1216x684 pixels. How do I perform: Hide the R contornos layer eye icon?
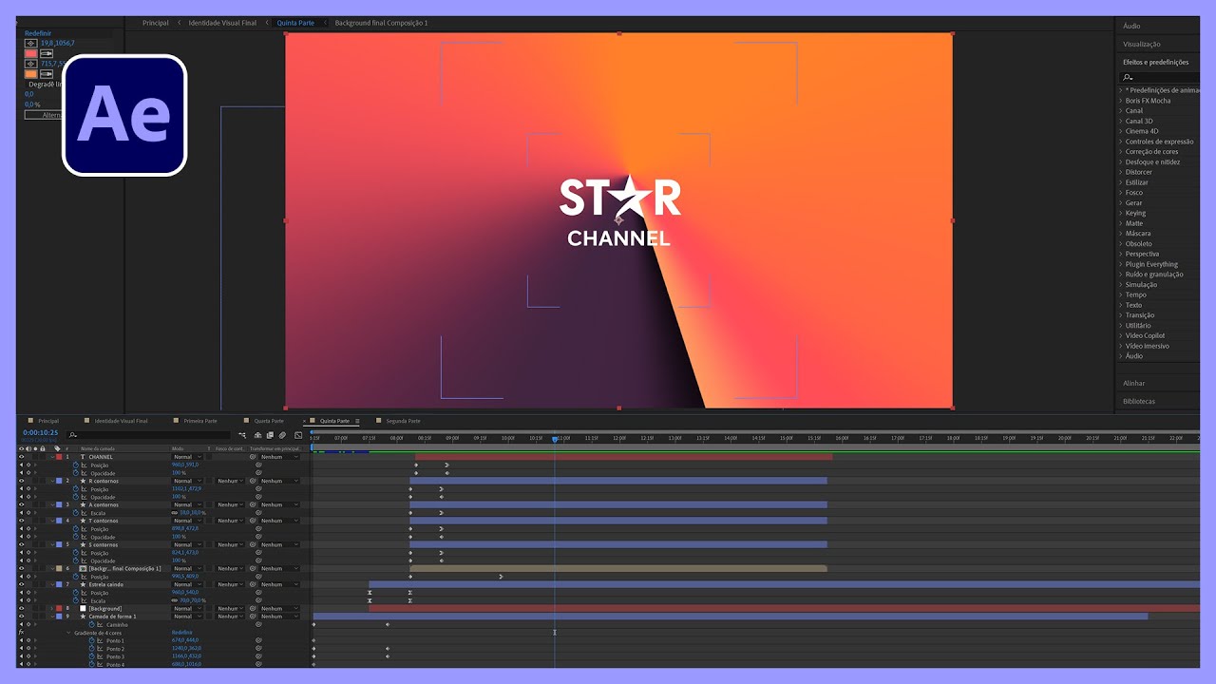[x=22, y=481]
